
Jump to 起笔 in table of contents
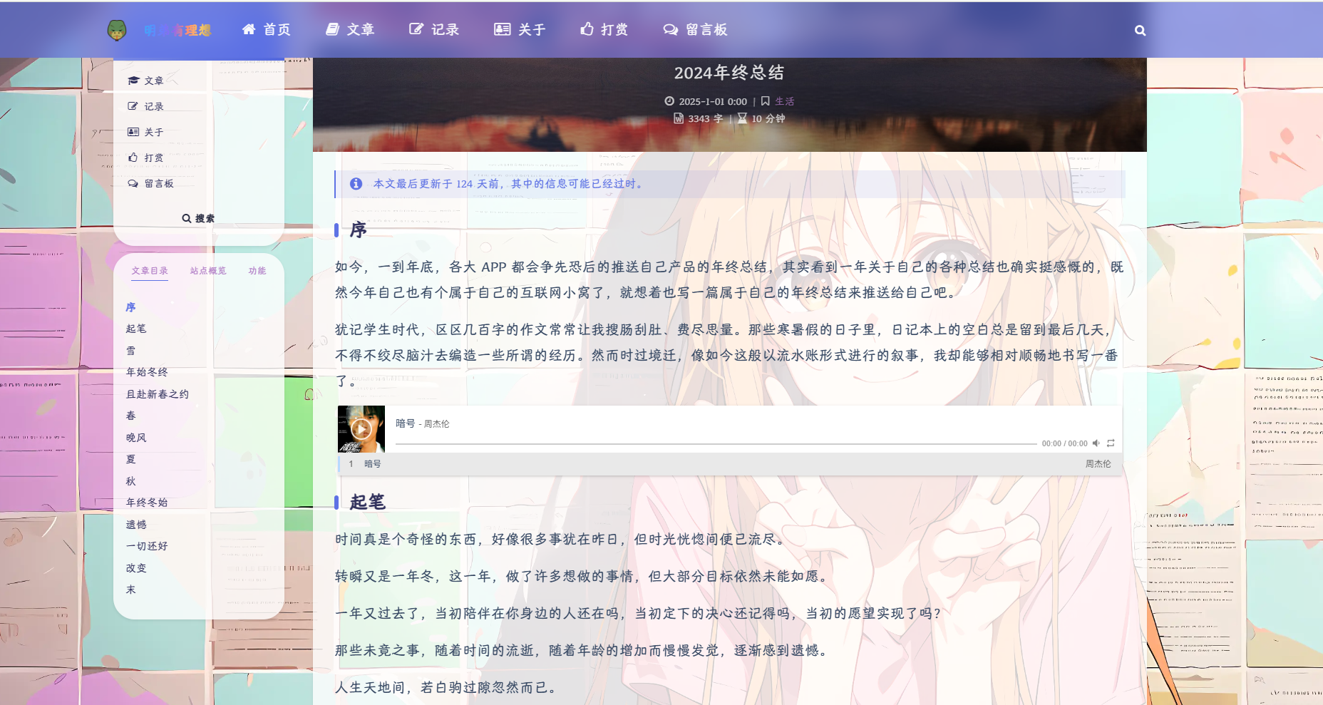[136, 329]
